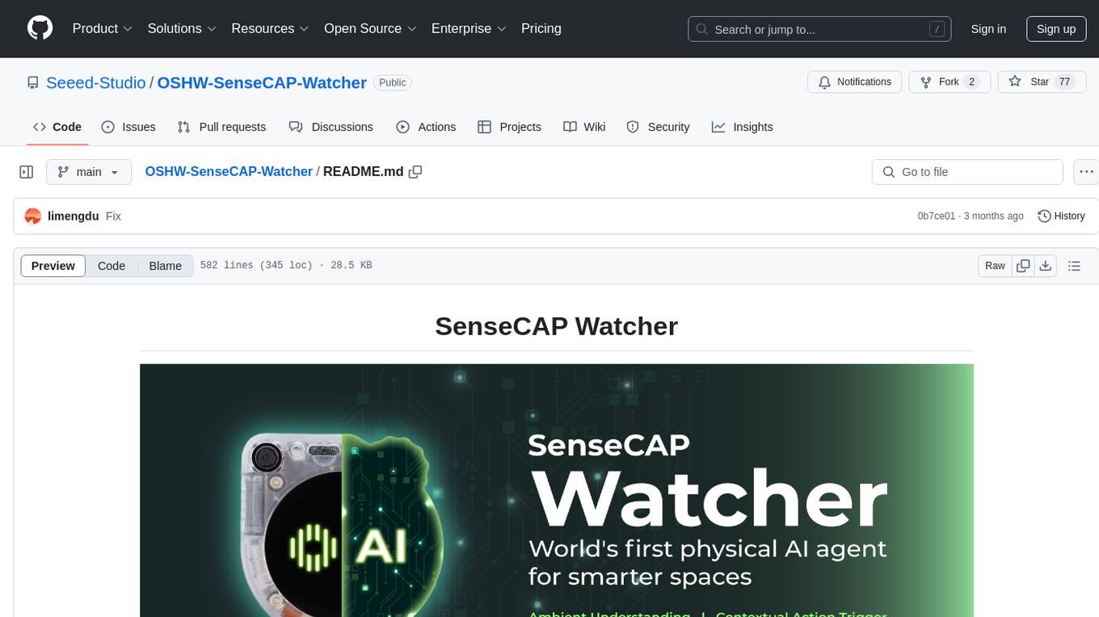Screen dimensions: 1099x617
Task: Click the Go to file search field
Action: click(x=967, y=172)
